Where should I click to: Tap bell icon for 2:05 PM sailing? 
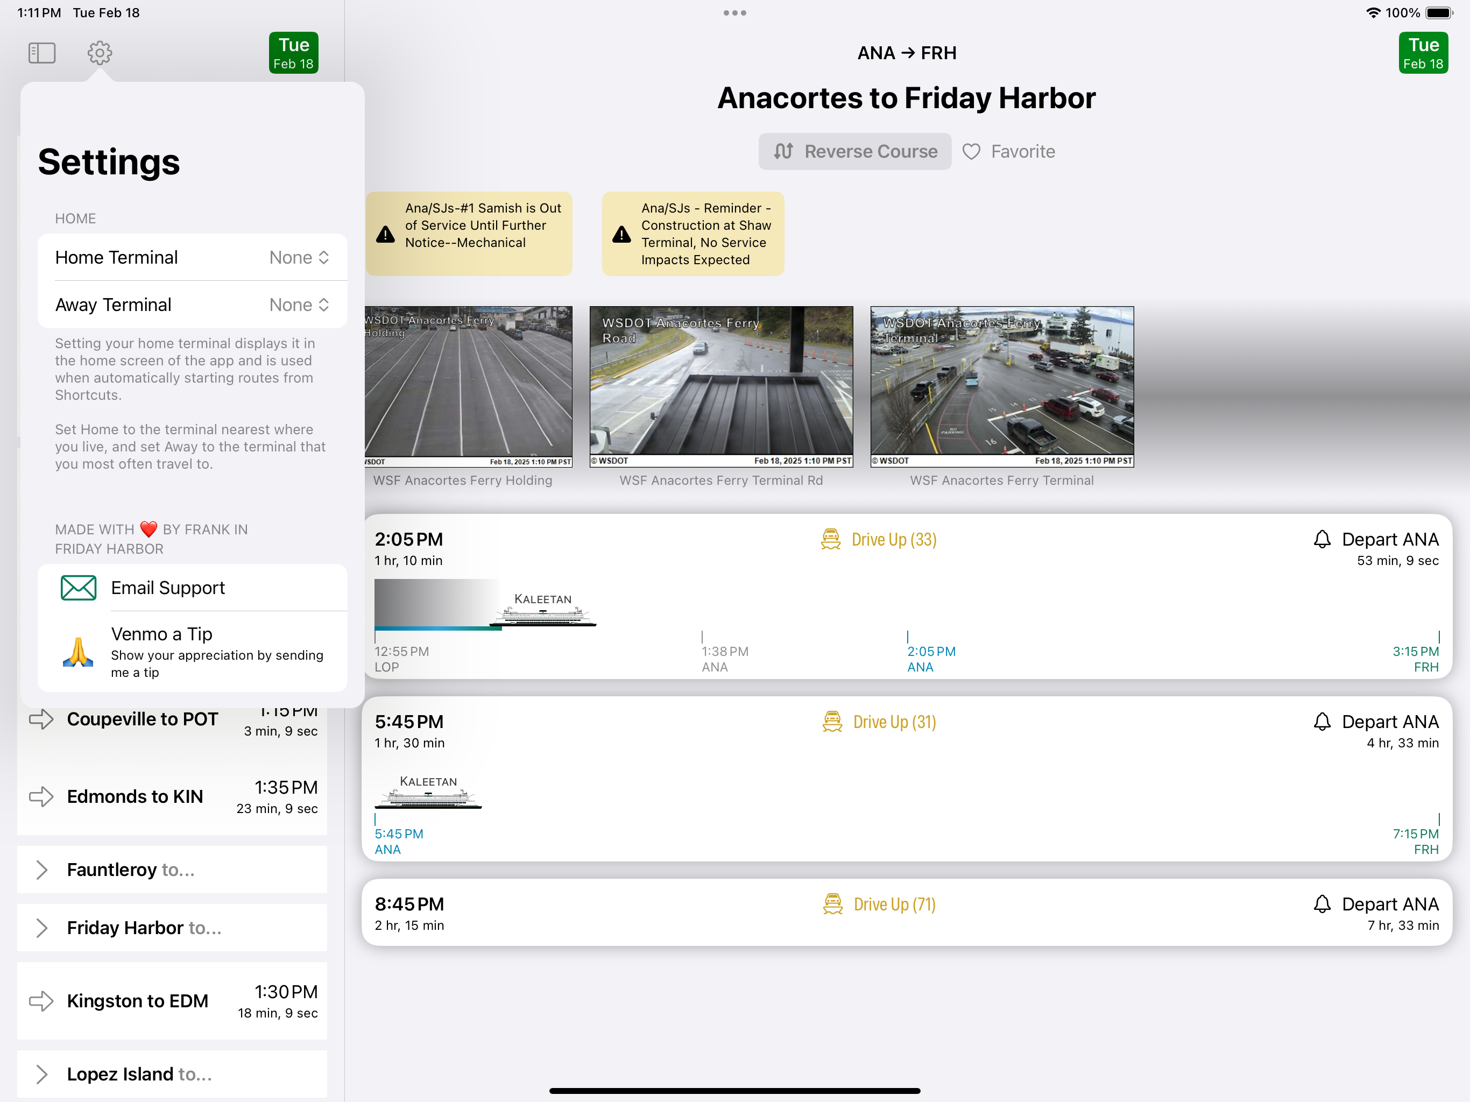click(x=1322, y=539)
